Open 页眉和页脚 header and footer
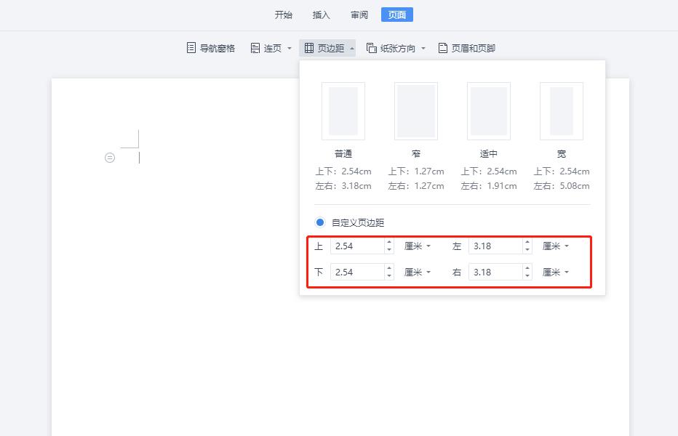Image resolution: width=678 pixels, height=436 pixels. (443, 48)
